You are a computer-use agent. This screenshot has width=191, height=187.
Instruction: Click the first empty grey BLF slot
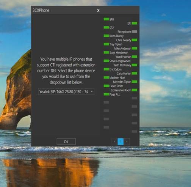pos(135,98)
